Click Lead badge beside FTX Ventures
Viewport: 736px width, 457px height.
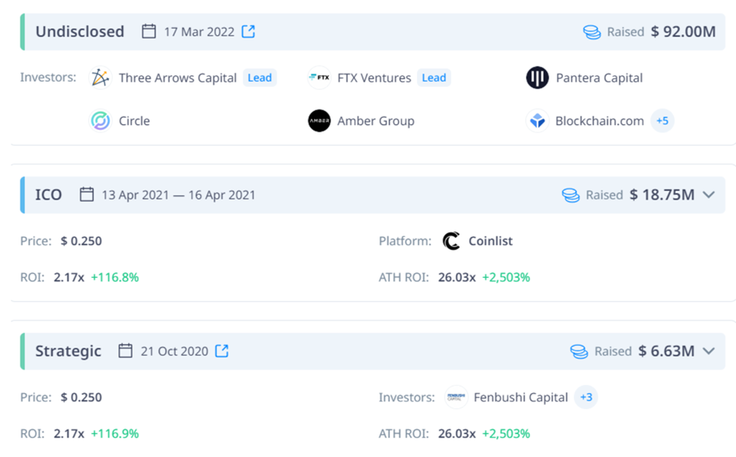coord(434,78)
